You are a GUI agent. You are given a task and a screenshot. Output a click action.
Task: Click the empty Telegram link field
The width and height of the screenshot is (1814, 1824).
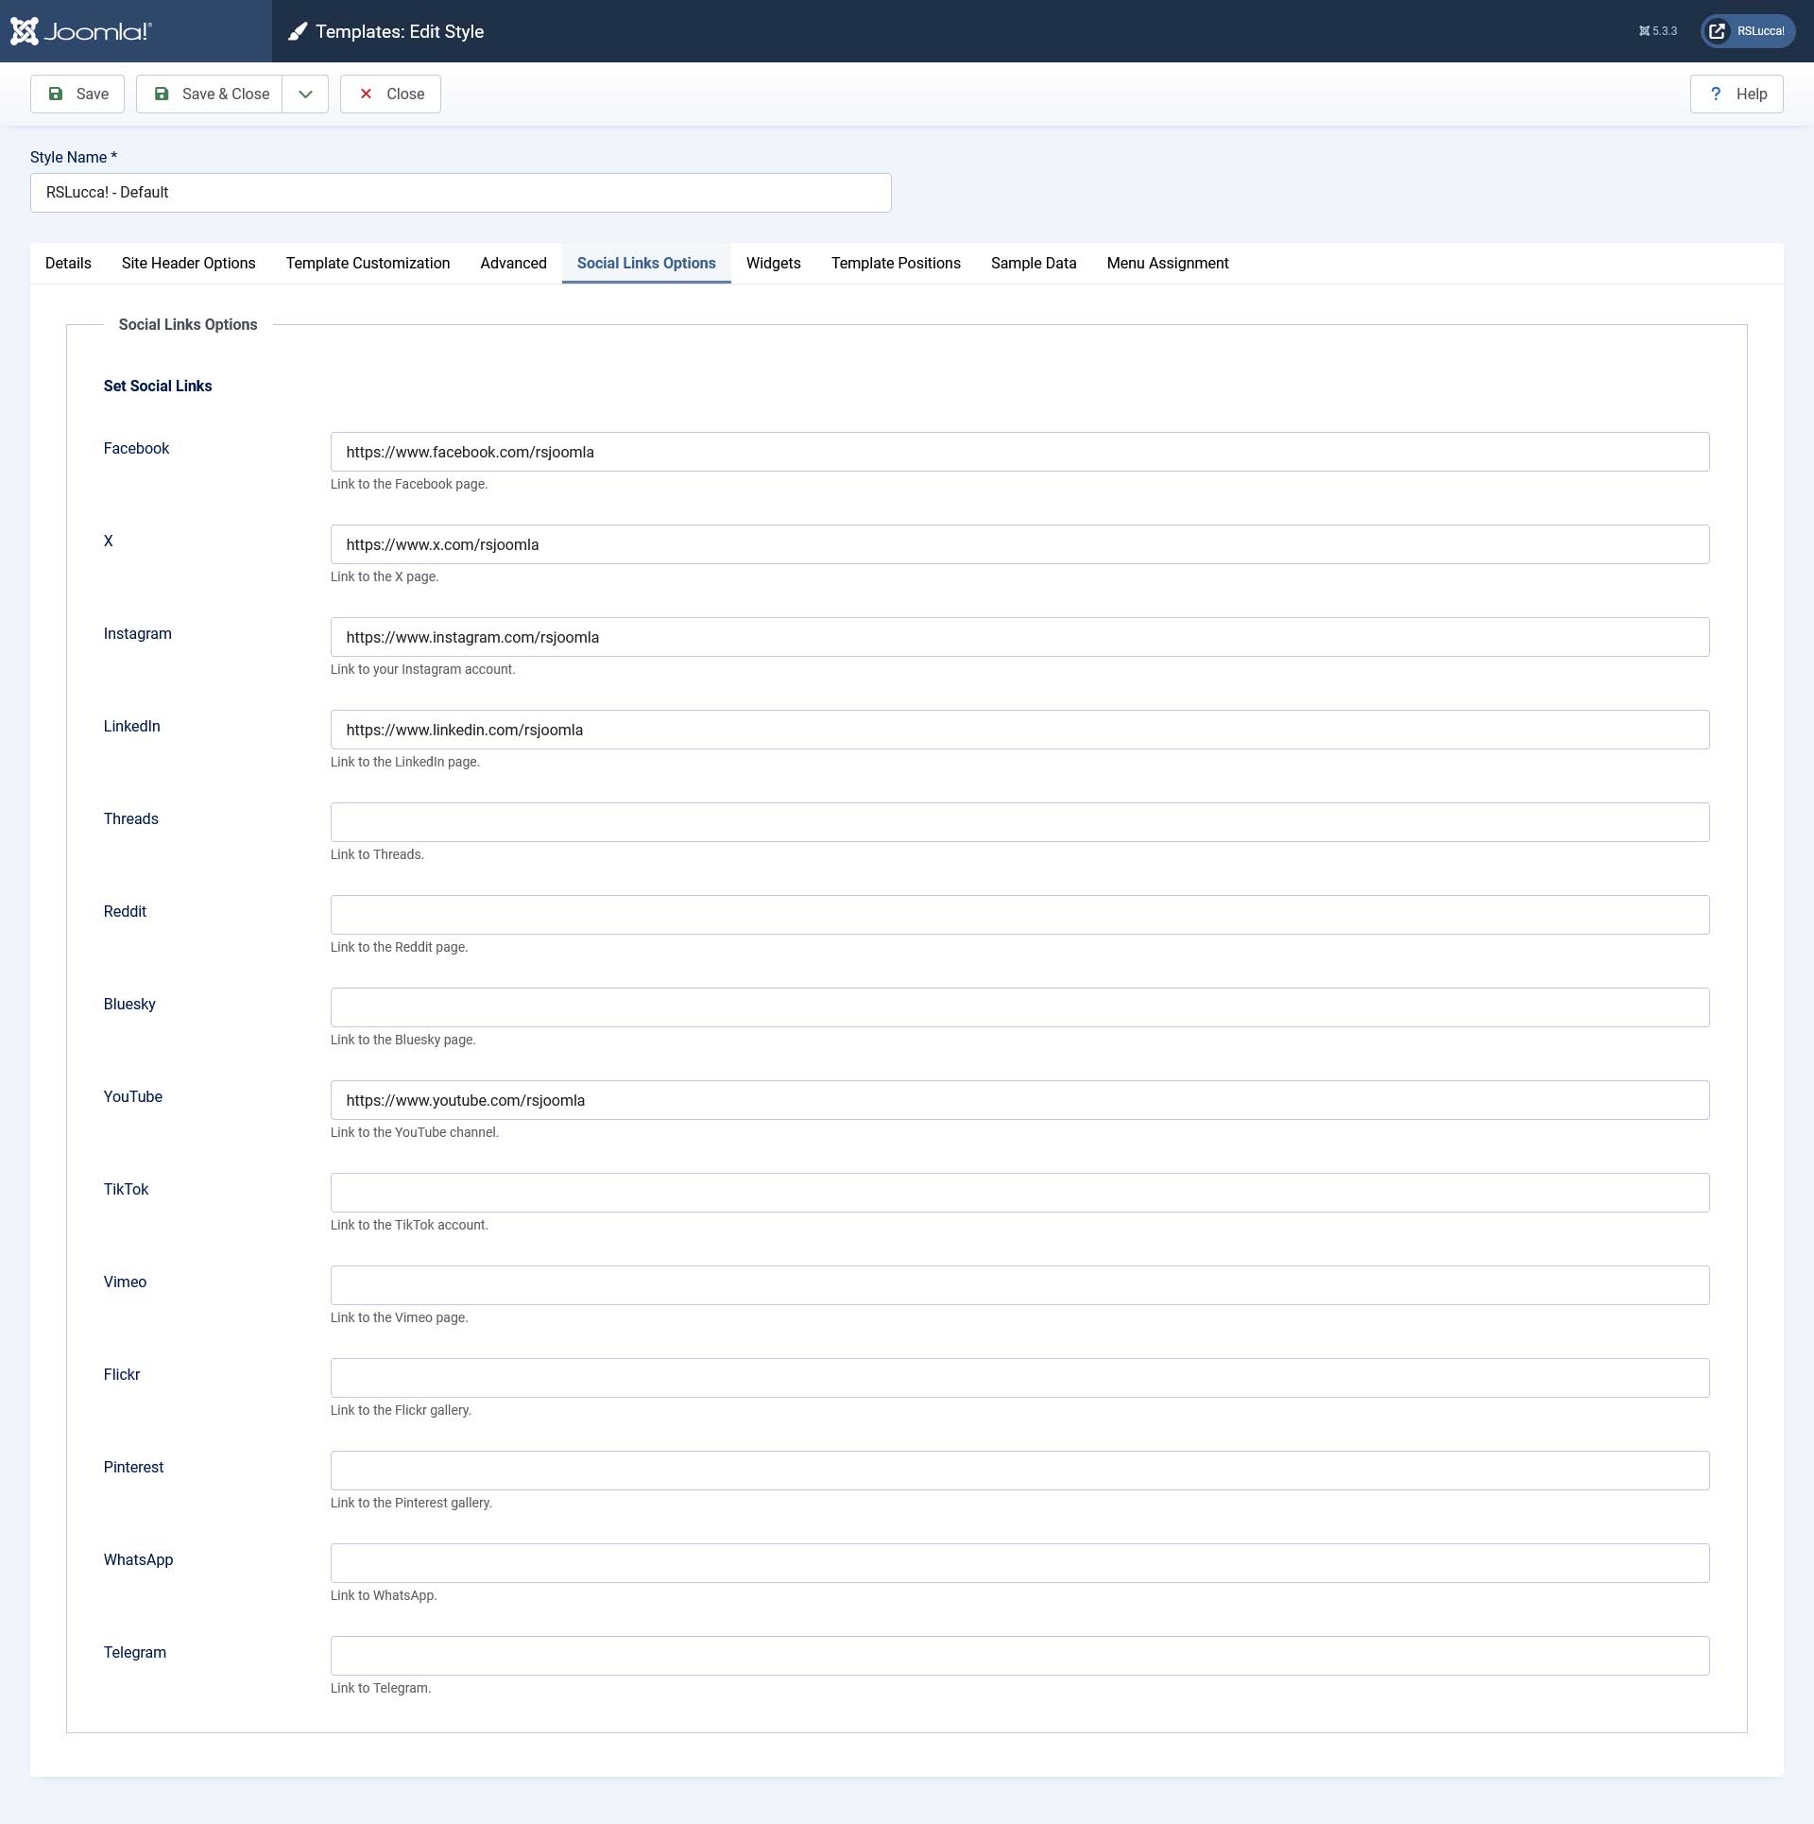[1019, 1656]
